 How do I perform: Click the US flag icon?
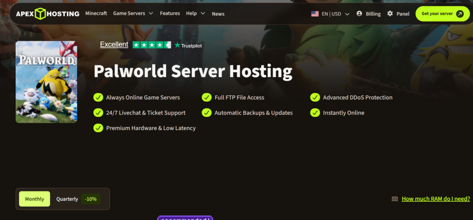[315, 14]
